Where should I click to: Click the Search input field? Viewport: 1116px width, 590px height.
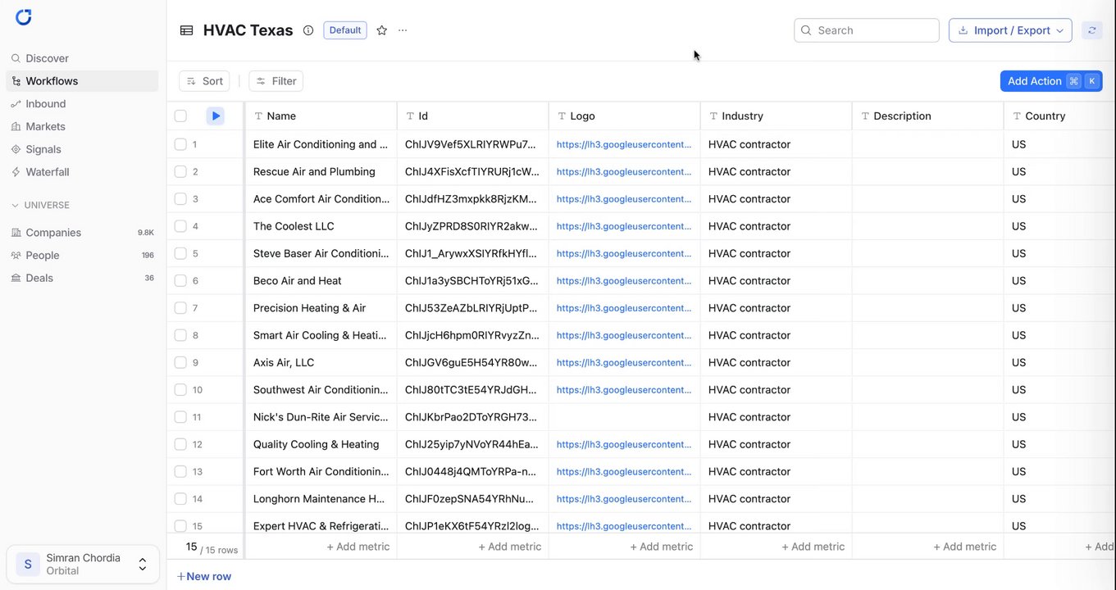pyautogui.click(x=874, y=30)
